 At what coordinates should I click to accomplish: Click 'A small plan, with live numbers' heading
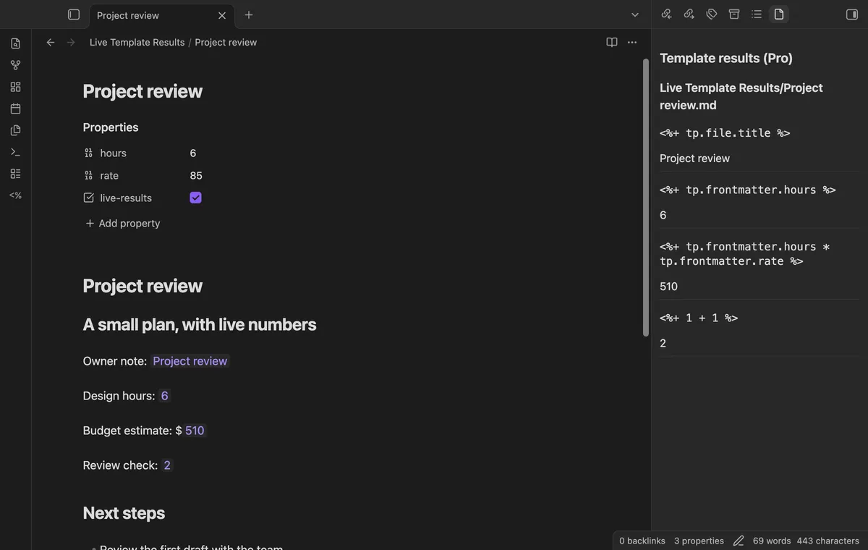pos(200,324)
